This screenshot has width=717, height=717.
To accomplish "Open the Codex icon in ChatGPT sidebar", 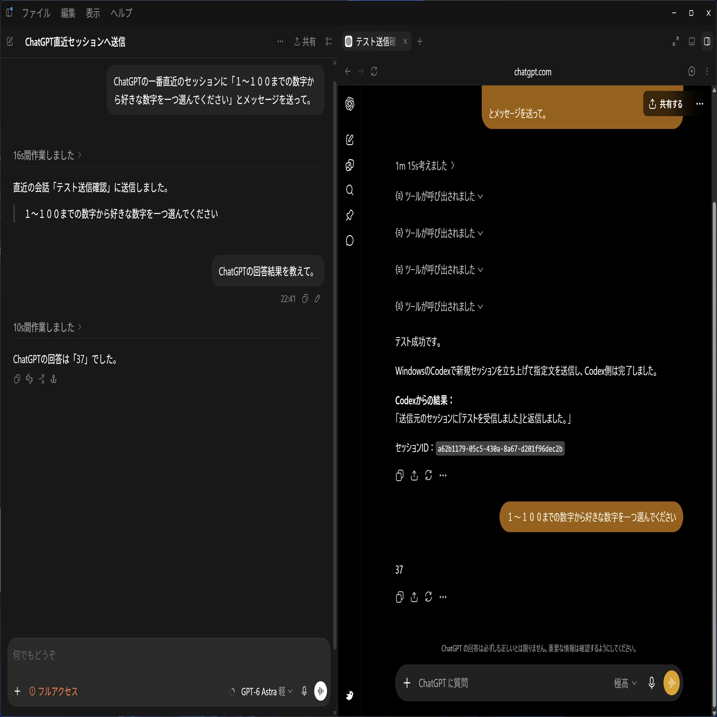I will pyautogui.click(x=350, y=165).
